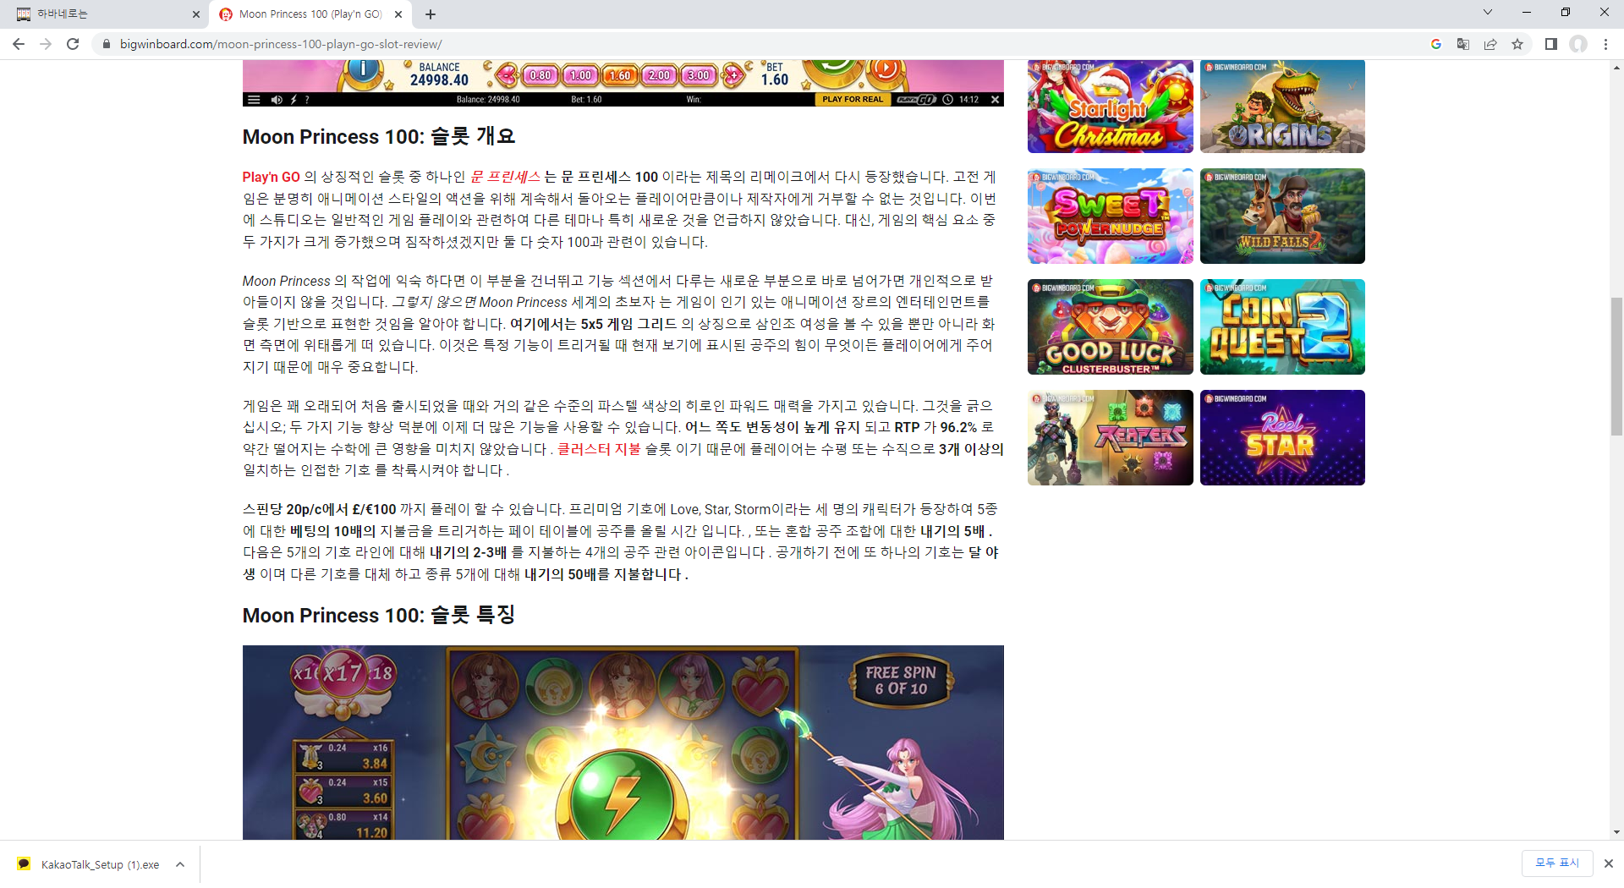Click the 'Moon Princess 100: 슬롯 특징' heading
This screenshot has width=1624, height=888.
pos(379,615)
